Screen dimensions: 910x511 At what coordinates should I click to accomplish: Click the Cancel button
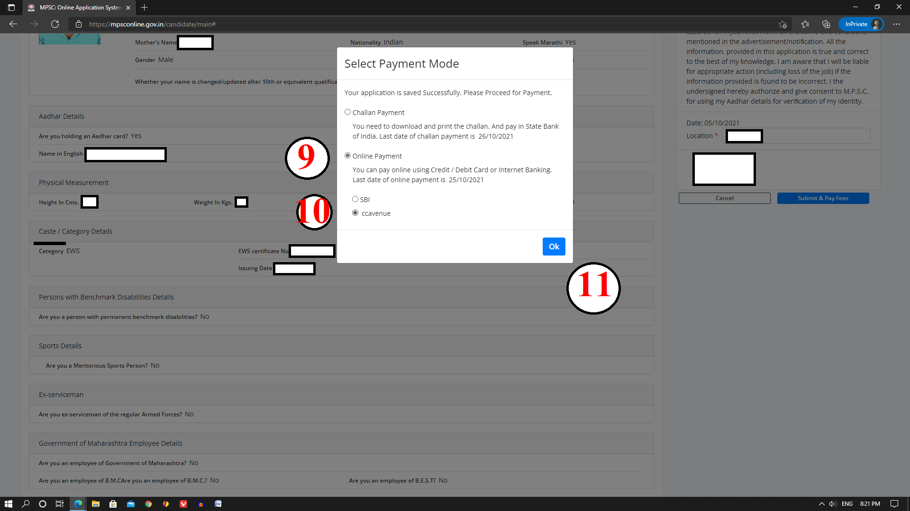pos(724,198)
